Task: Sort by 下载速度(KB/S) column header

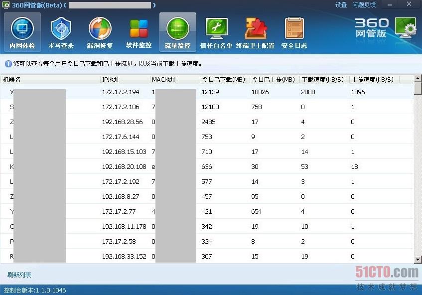Action: (x=324, y=79)
